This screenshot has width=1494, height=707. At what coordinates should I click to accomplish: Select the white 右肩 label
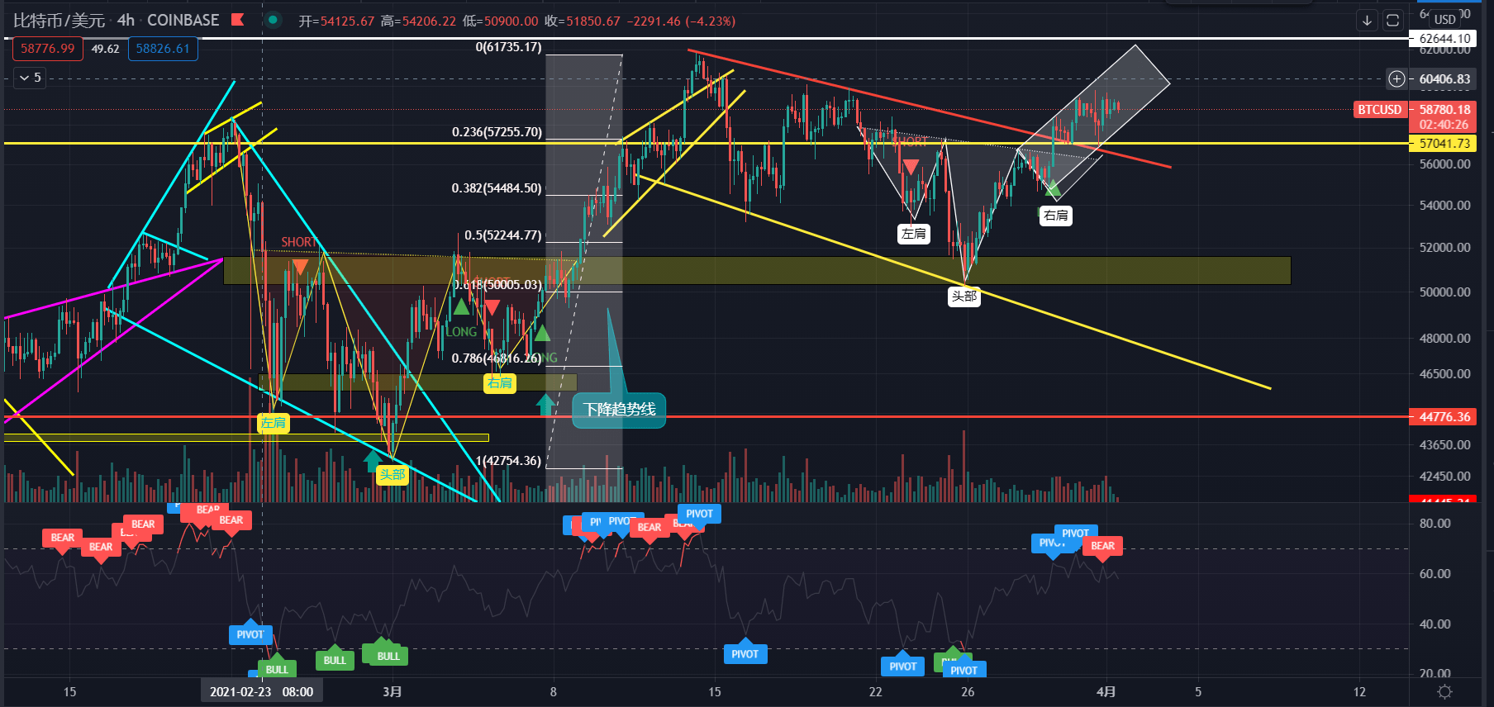(x=1056, y=216)
